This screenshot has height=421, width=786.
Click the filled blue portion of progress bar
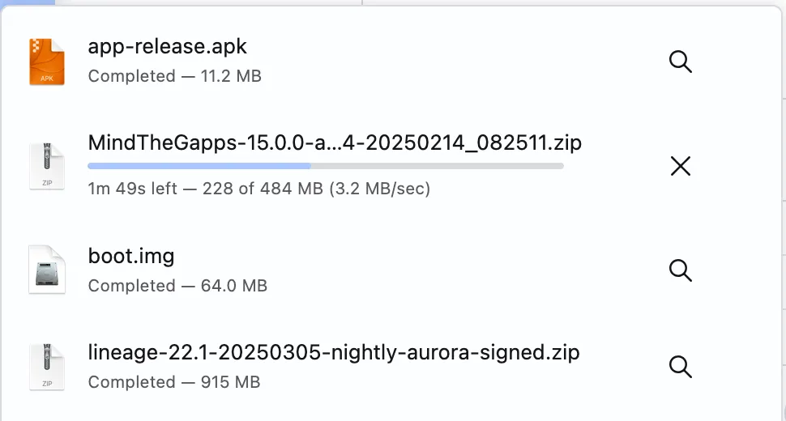coord(199,166)
